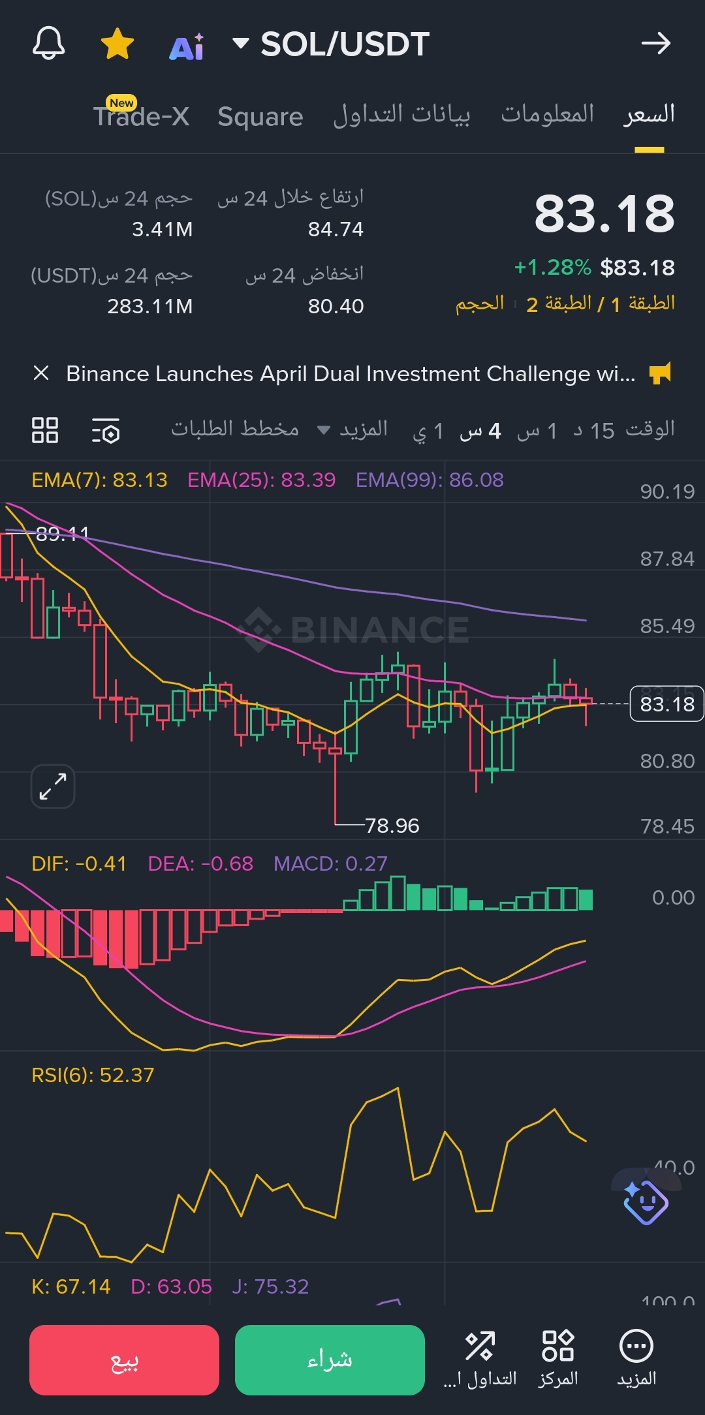Screen dimensions: 705x1415
Task: Tap the yellow megaphone announcement icon
Action: (661, 373)
